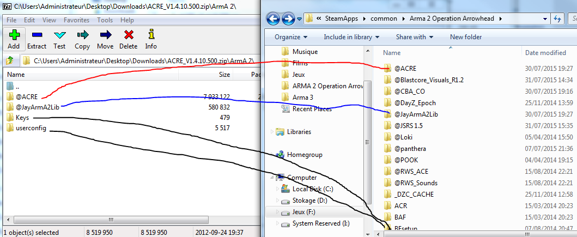Open the Include in library dropdown
577x237 pixels.
pyautogui.click(x=353, y=37)
